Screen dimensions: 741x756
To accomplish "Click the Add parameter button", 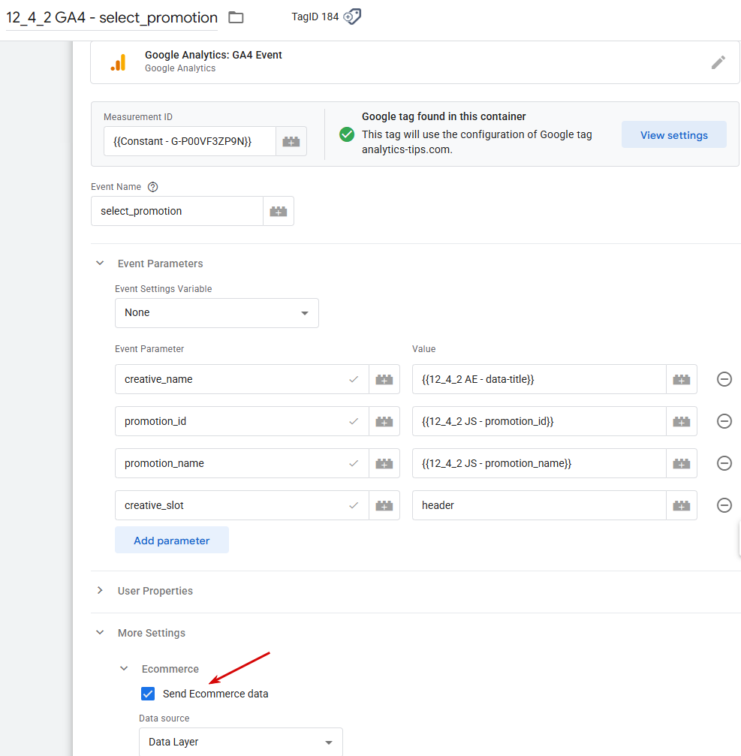I will [172, 541].
